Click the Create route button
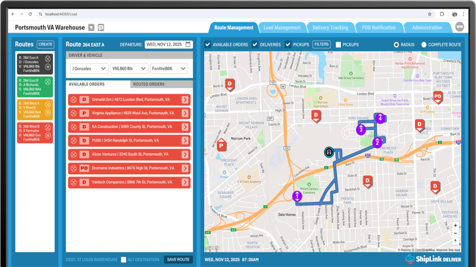This screenshot has width=476, height=267. (45, 44)
